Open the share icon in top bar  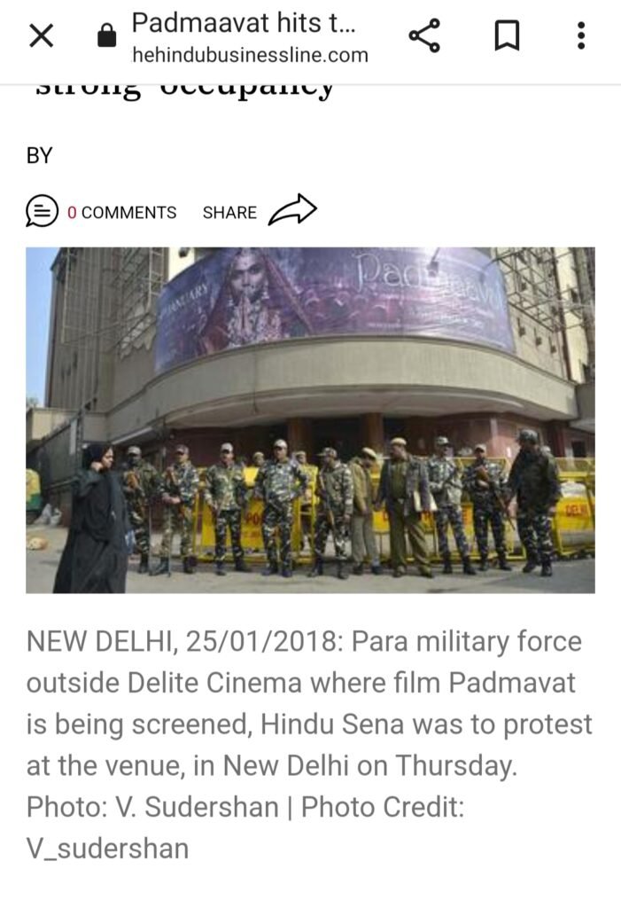pyautogui.click(x=424, y=35)
